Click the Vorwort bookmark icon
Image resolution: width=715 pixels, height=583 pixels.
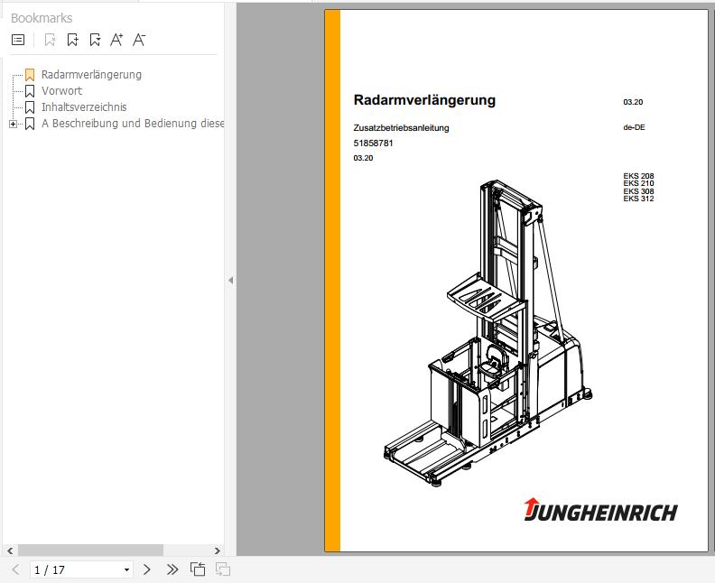pyautogui.click(x=30, y=91)
